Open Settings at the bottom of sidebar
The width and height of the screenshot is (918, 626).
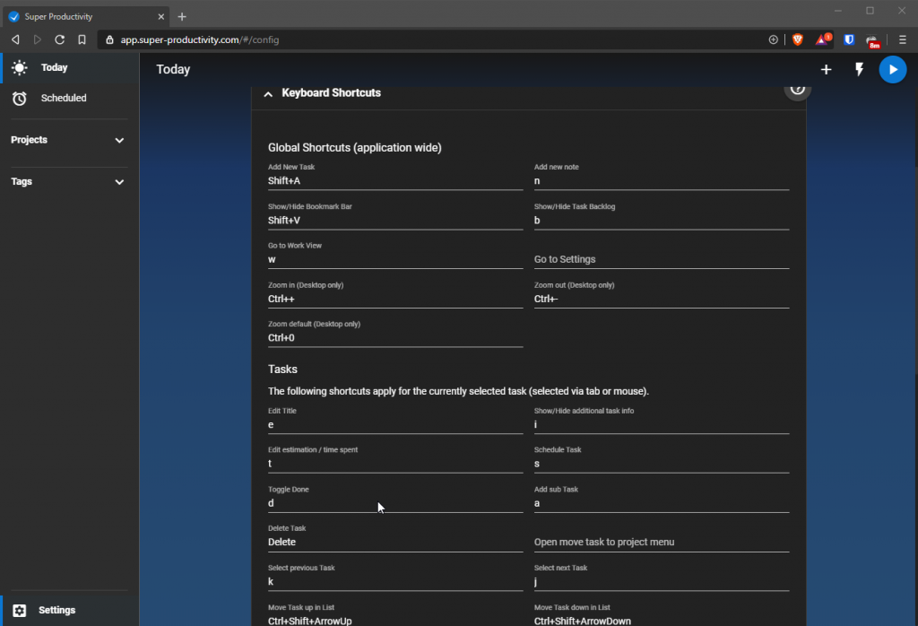(x=56, y=610)
